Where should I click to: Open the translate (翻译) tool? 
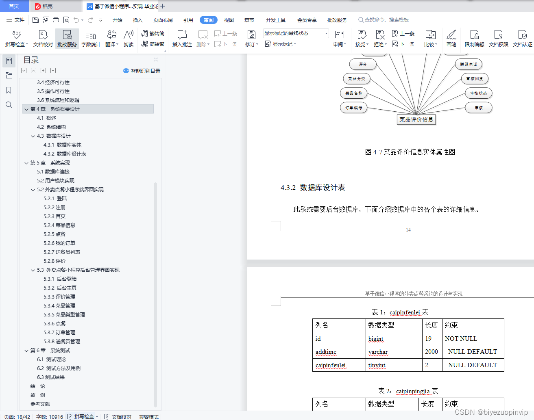[111, 39]
